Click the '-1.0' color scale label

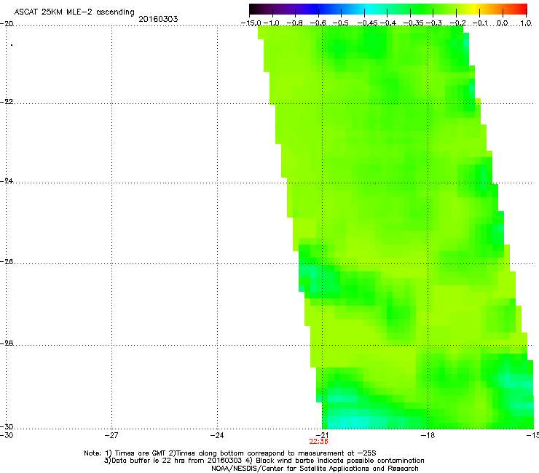271,23
